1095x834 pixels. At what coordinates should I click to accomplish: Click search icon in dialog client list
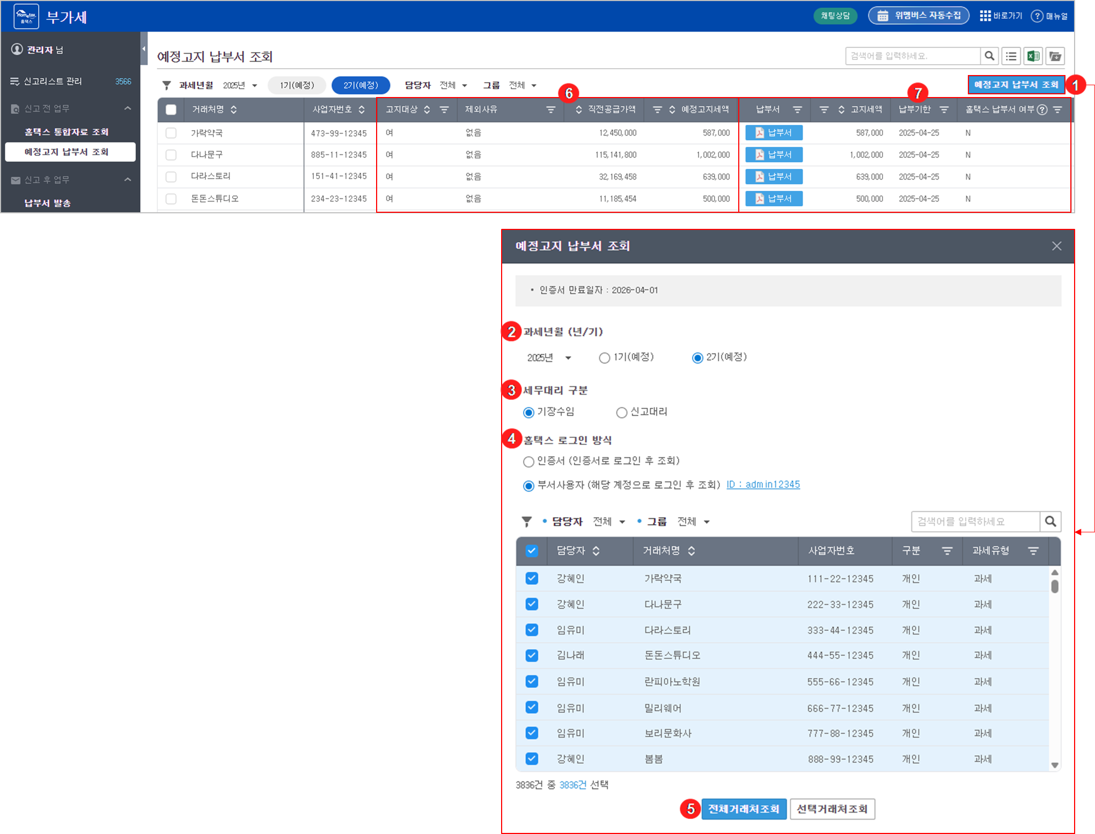pyautogui.click(x=1050, y=521)
